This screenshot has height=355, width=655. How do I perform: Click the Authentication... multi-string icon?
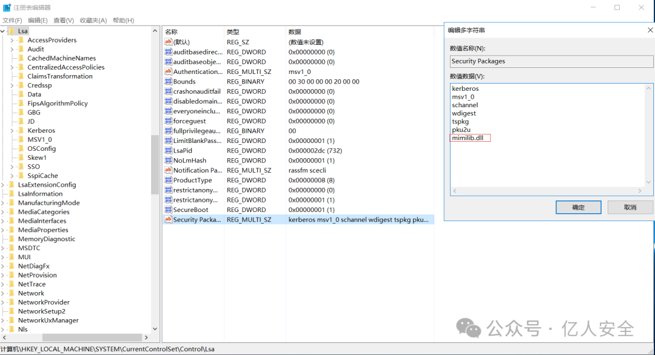tap(168, 71)
